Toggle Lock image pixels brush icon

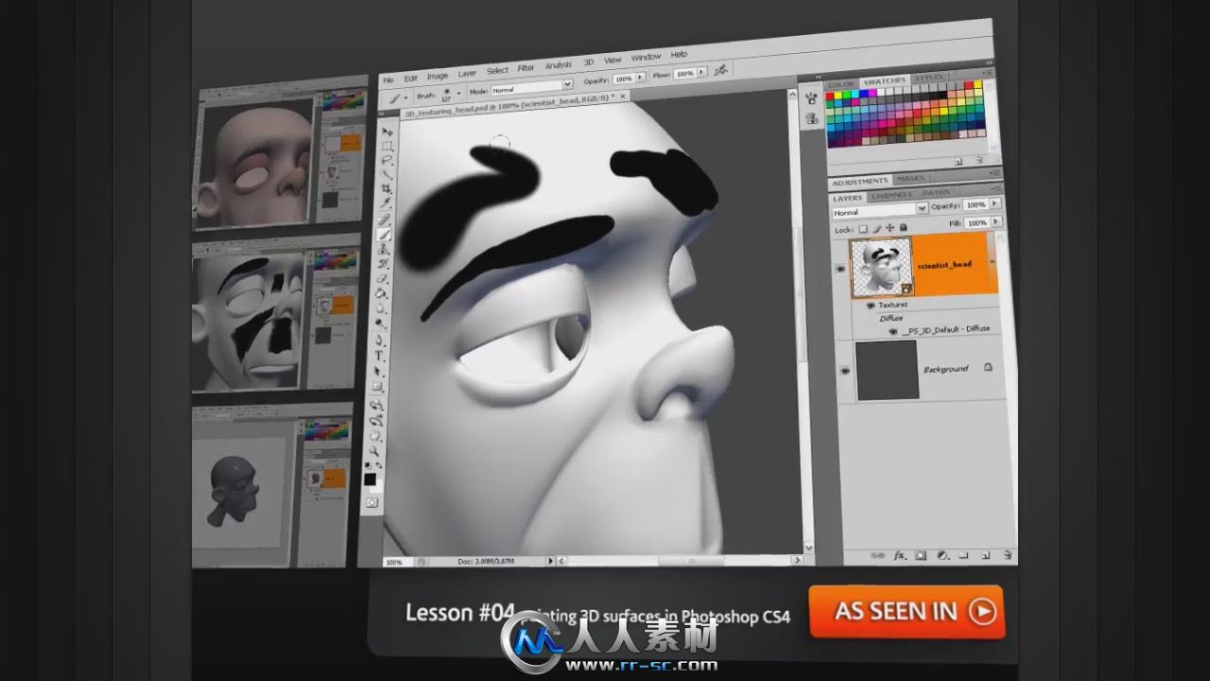876,229
